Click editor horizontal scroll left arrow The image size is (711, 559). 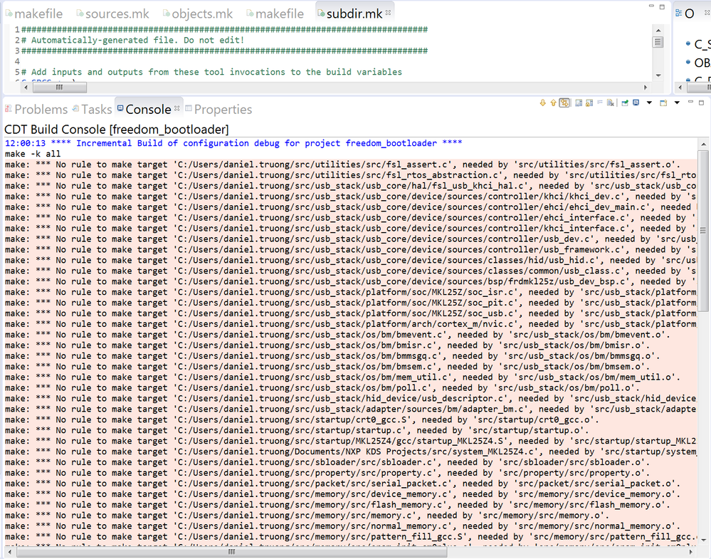point(26,87)
